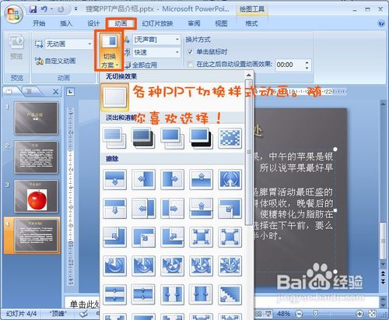Select the no-transition thumbnail
This screenshot has height=320, width=389.
coord(114,97)
